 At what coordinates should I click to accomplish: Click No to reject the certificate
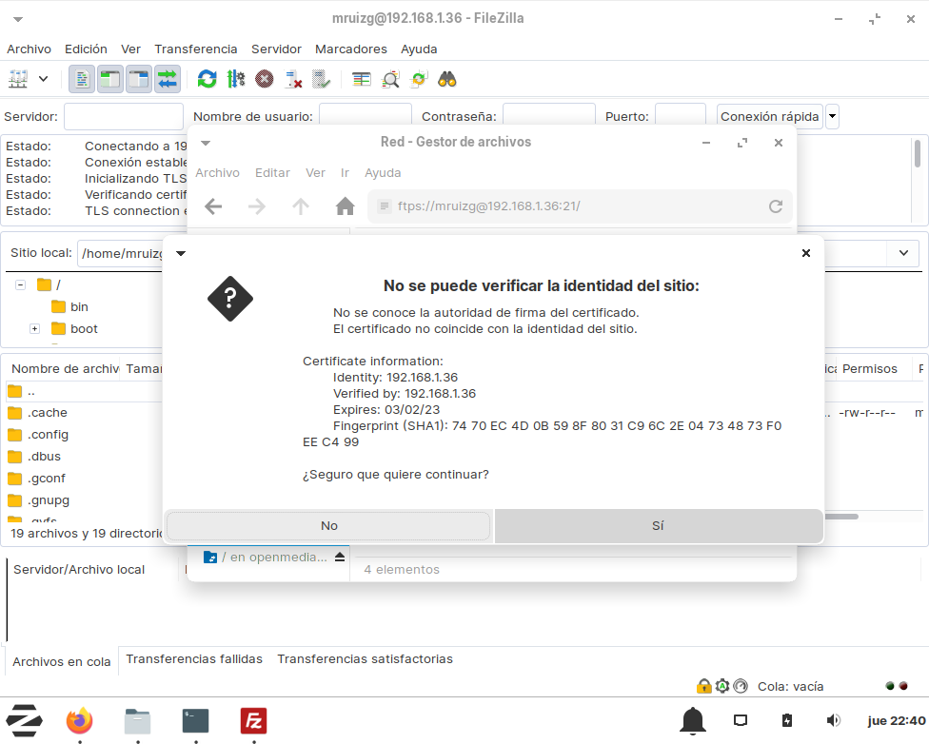pyautogui.click(x=328, y=526)
